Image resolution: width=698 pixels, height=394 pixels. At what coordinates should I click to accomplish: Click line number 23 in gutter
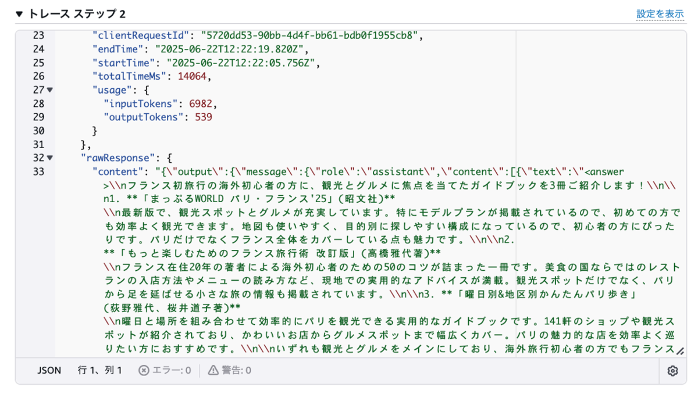(x=38, y=35)
